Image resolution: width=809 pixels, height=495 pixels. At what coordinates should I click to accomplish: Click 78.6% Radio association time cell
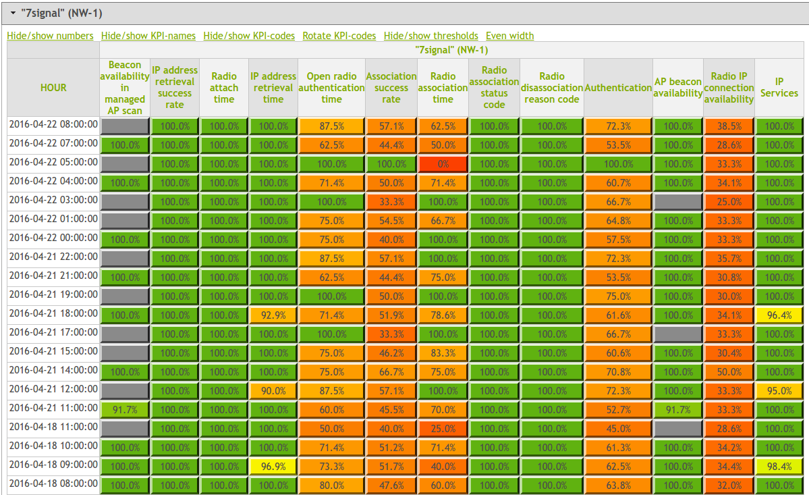click(443, 315)
